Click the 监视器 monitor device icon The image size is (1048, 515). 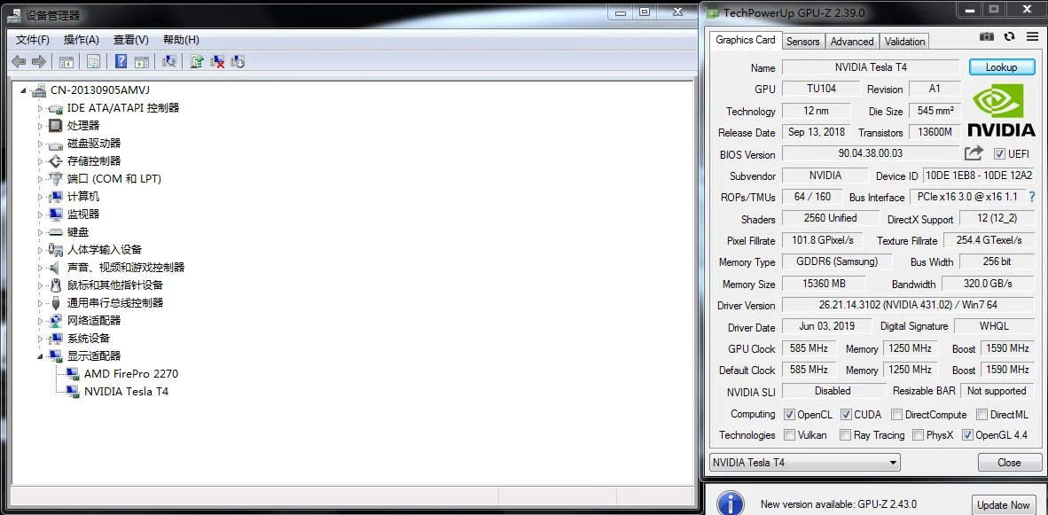[x=56, y=215]
